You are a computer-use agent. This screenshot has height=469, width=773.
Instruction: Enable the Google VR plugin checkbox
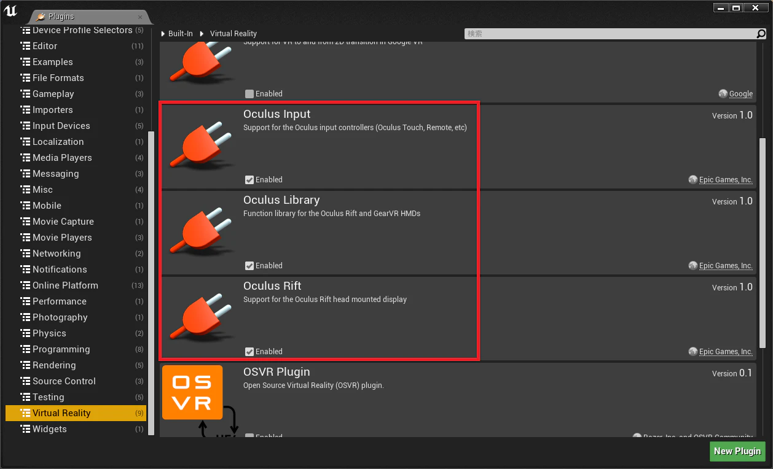(x=249, y=94)
